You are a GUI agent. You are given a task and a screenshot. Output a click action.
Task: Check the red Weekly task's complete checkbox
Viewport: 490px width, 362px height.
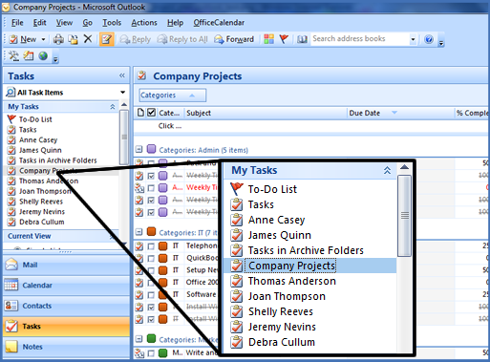coord(151,188)
